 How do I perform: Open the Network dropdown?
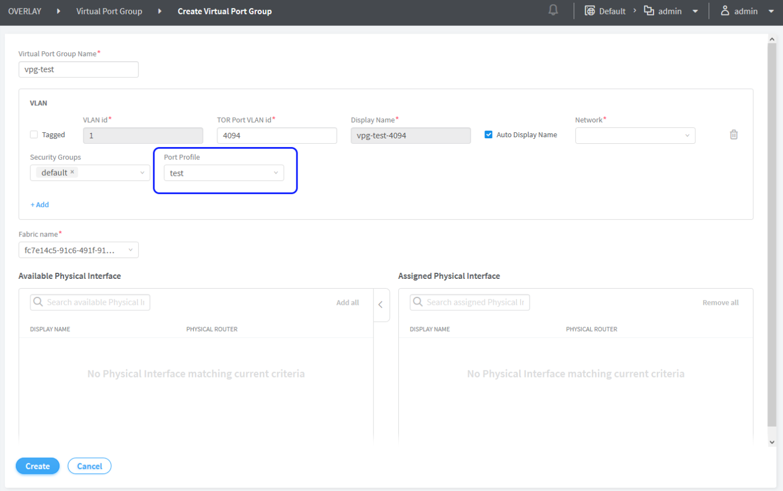pyautogui.click(x=635, y=136)
